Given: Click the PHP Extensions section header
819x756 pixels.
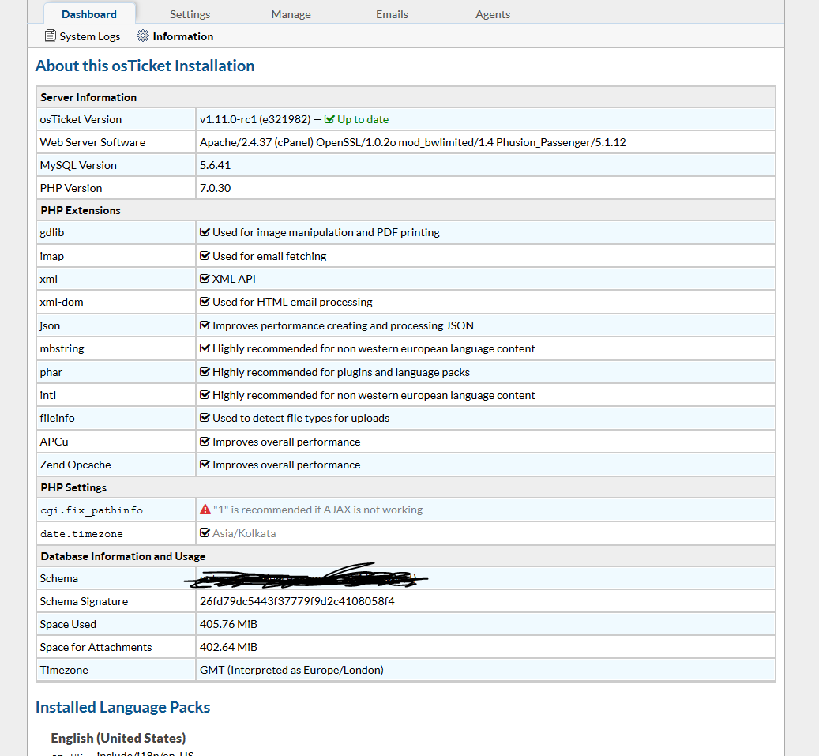Looking at the screenshot, I should [81, 210].
